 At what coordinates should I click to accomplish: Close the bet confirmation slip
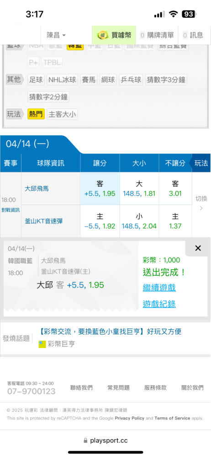click(x=198, y=248)
